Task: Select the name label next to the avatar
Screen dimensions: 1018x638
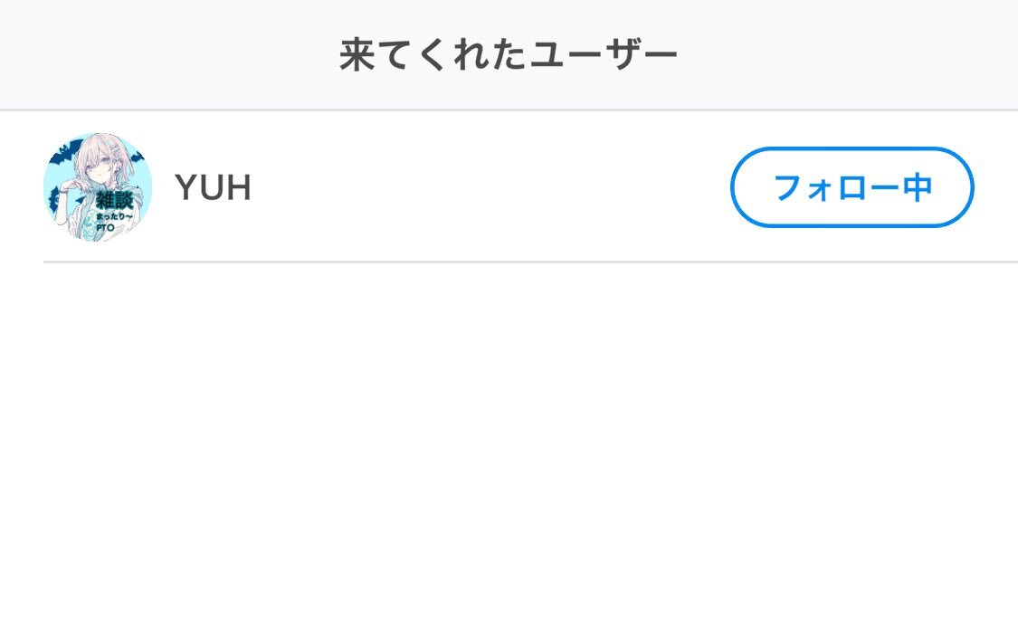Action: point(213,188)
